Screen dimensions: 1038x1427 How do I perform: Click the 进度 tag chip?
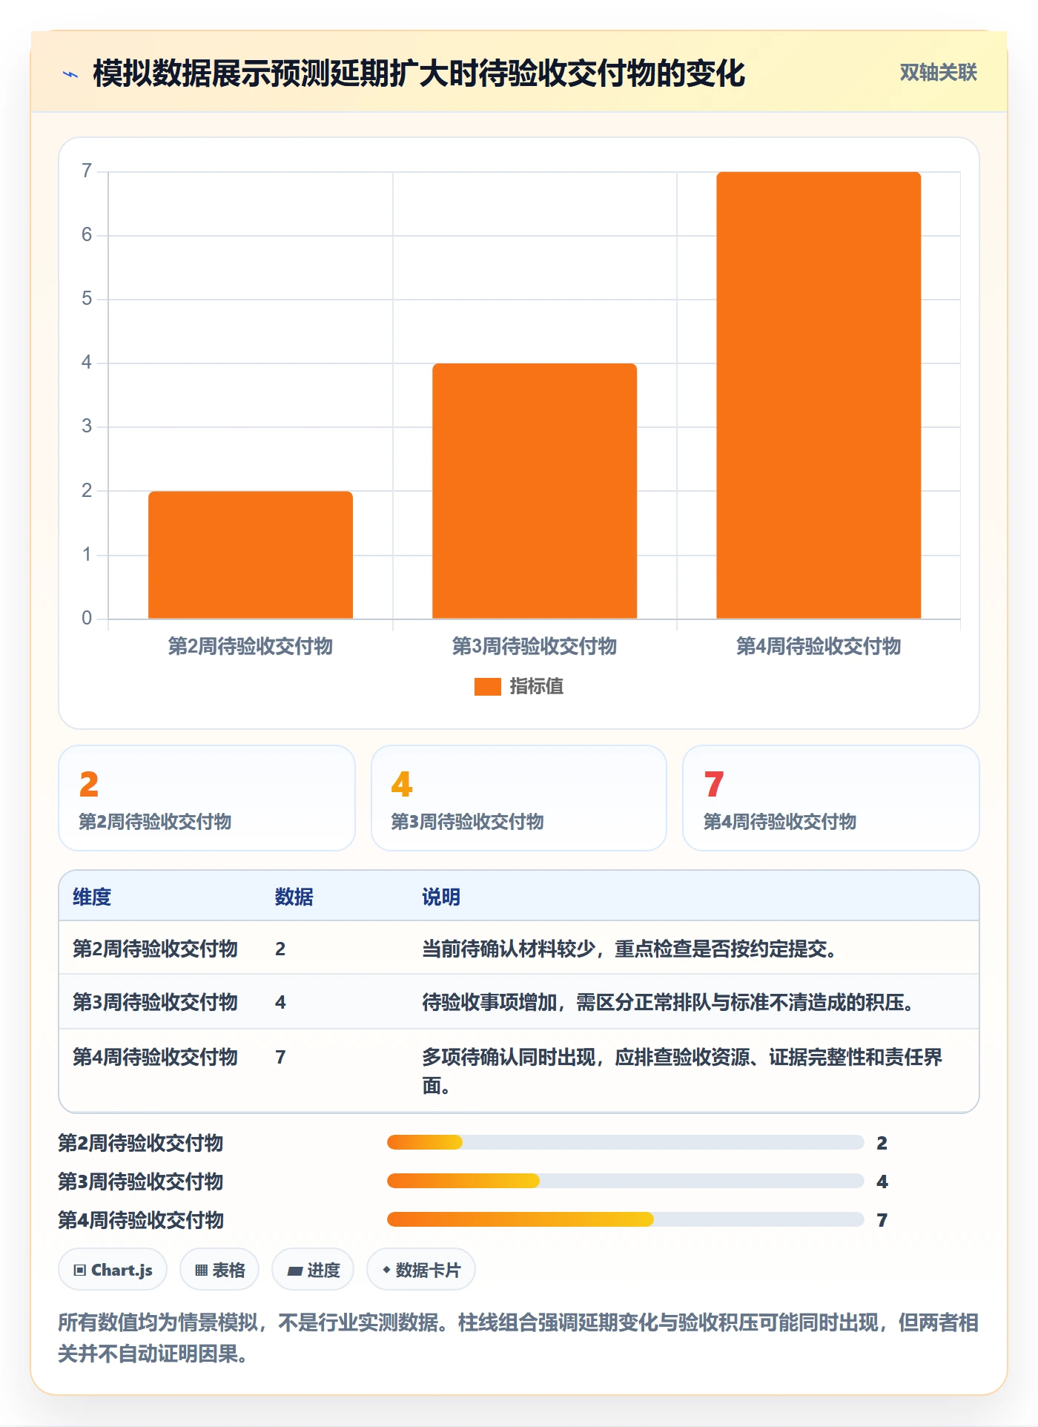[x=313, y=1270]
